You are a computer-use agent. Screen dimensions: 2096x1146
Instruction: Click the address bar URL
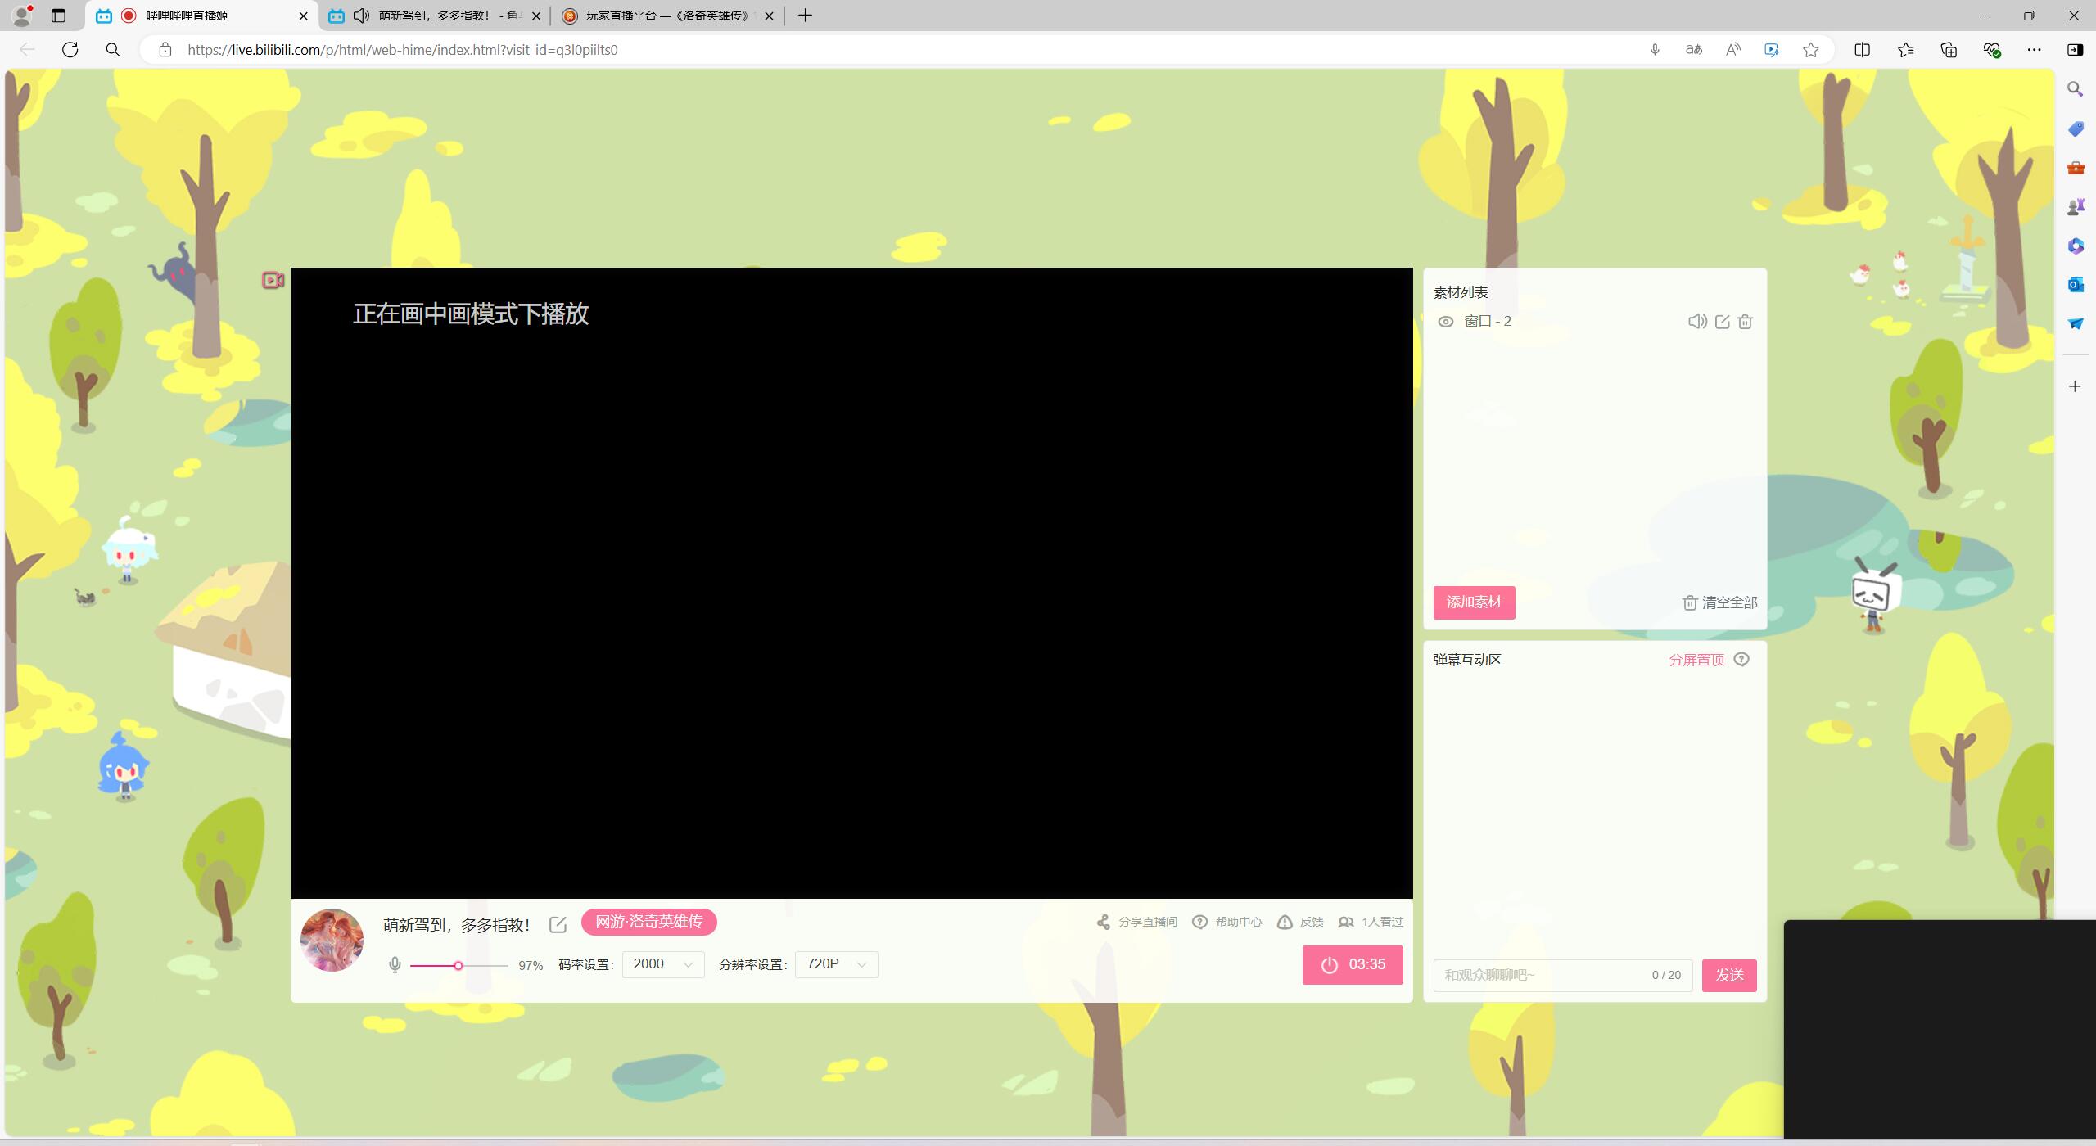pos(402,50)
